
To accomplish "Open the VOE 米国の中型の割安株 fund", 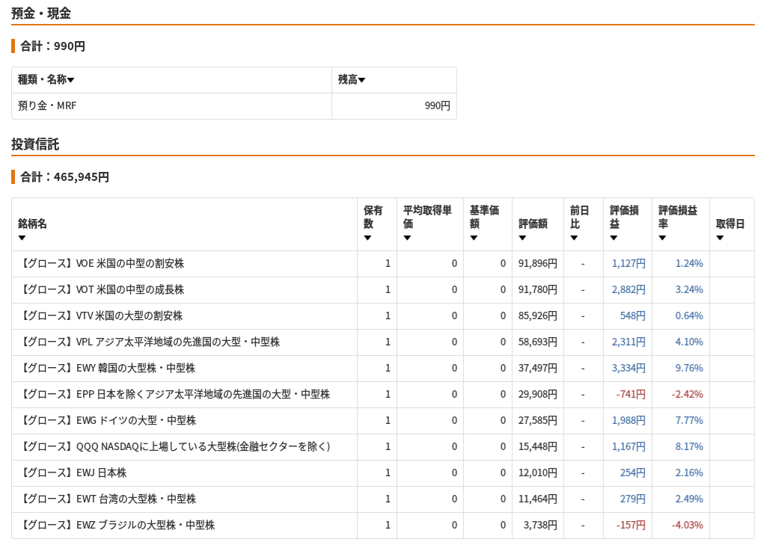I will 105,263.
